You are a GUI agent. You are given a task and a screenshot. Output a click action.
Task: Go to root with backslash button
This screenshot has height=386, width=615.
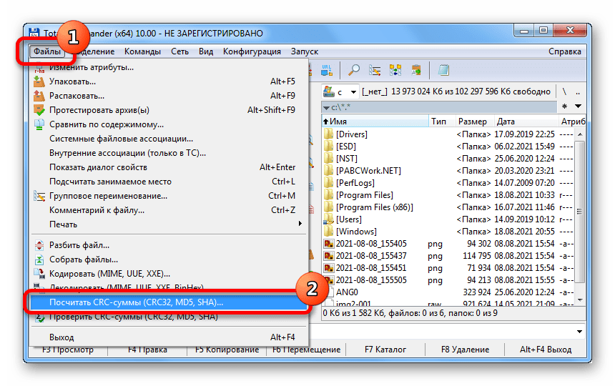click(564, 91)
